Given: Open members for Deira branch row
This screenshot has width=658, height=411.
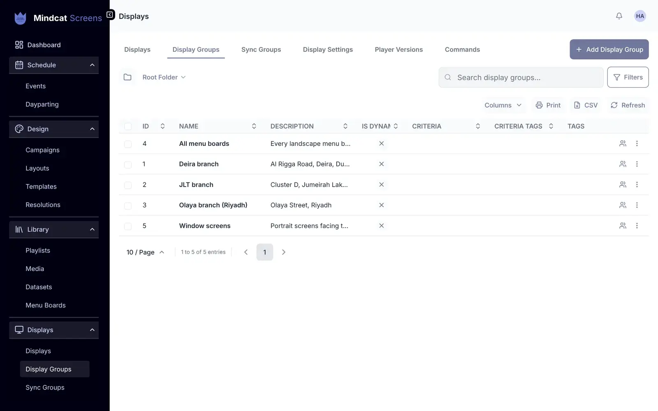Looking at the screenshot, I should 623,164.
